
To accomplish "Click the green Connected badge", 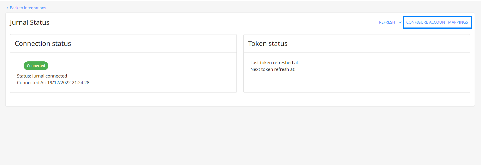I will [x=36, y=66].
